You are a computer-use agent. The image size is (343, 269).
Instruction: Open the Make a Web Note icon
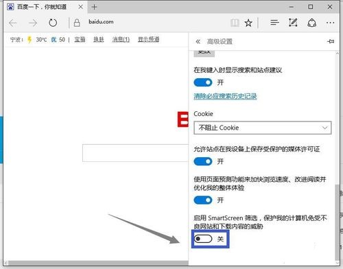pyautogui.click(x=293, y=23)
